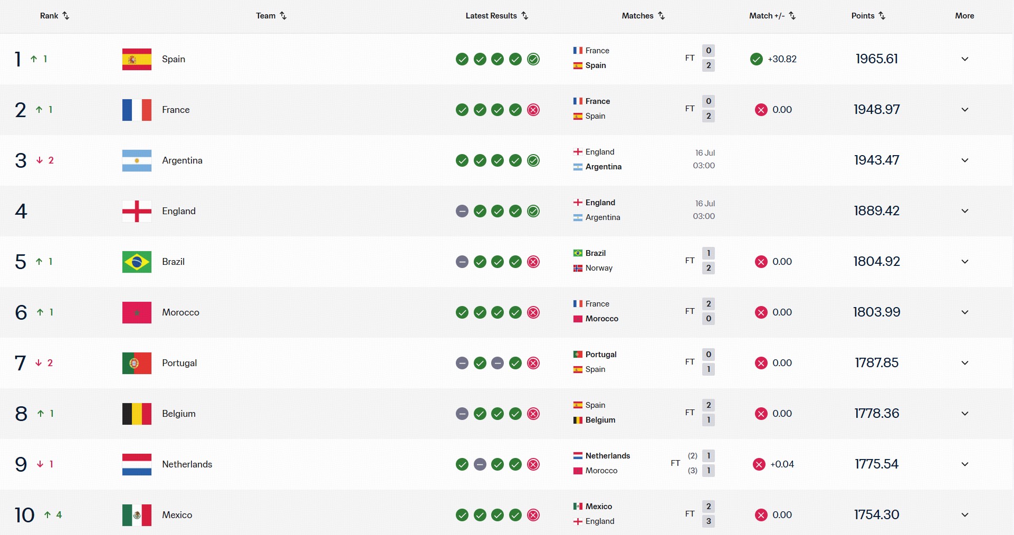Open the Belgium team name link
1014x535 pixels.
(179, 414)
